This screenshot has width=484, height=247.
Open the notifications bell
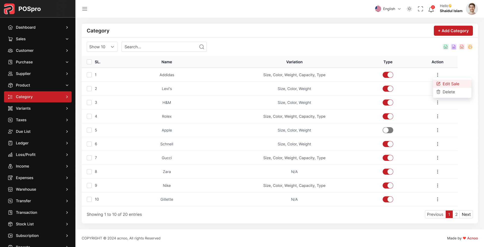(431, 9)
